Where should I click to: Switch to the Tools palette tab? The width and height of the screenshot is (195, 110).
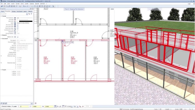[3, 11]
